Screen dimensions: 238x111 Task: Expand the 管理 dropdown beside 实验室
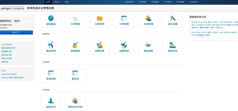(68, 2)
